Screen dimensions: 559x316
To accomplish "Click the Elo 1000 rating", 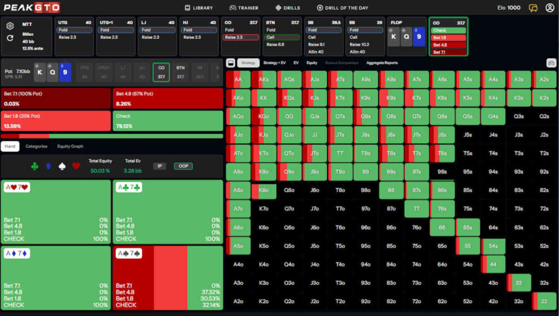I will pos(509,8).
